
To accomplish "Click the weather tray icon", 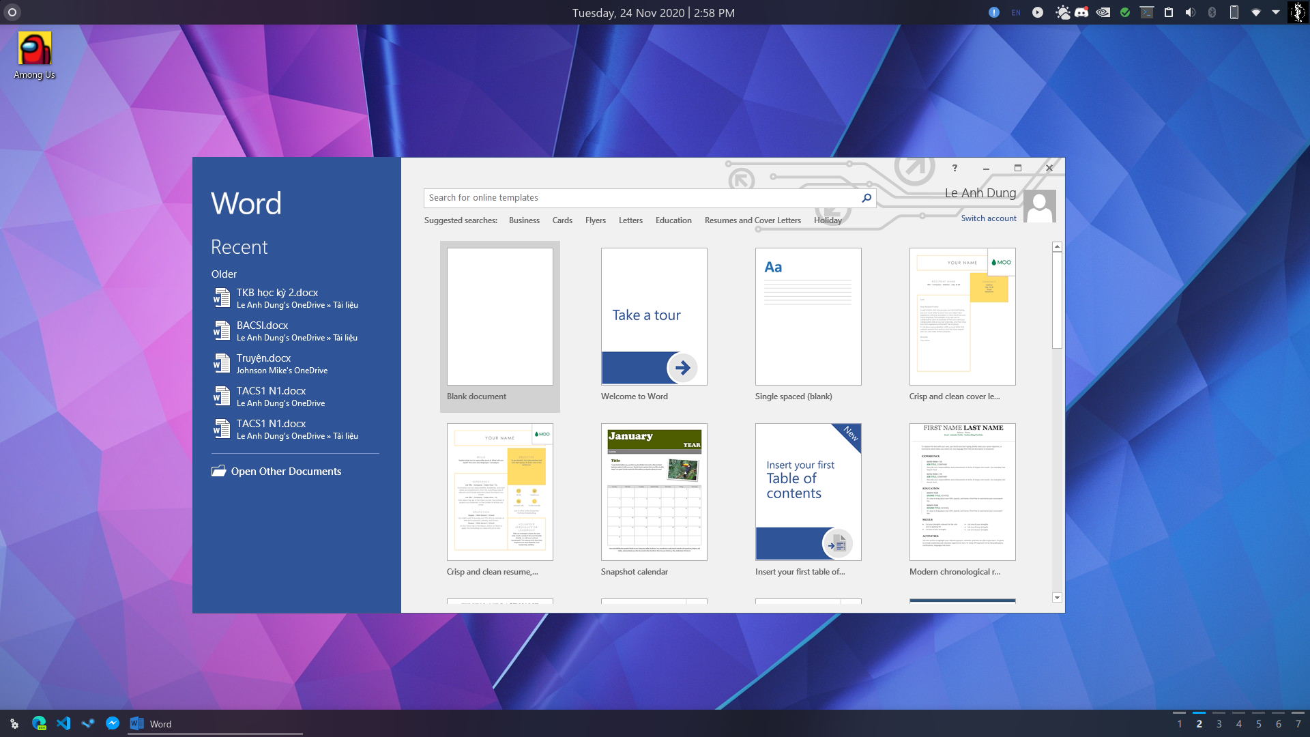I will pyautogui.click(x=1062, y=12).
